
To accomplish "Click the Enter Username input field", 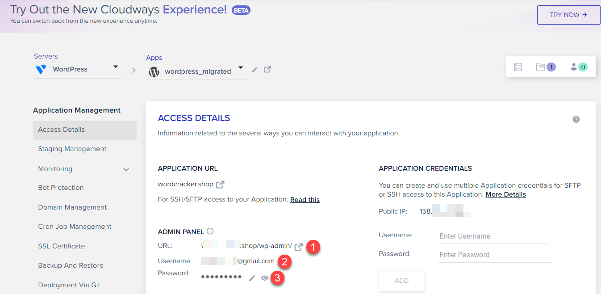I will click(x=494, y=236).
